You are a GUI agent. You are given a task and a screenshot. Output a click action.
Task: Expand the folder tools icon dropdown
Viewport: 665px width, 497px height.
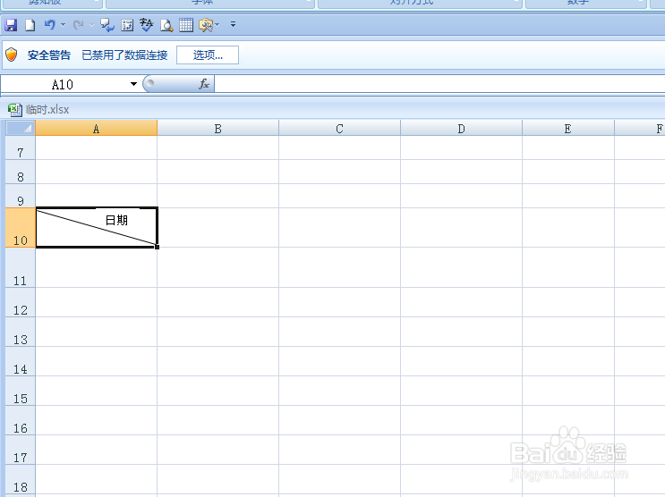pyautogui.click(x=217, y=25)
